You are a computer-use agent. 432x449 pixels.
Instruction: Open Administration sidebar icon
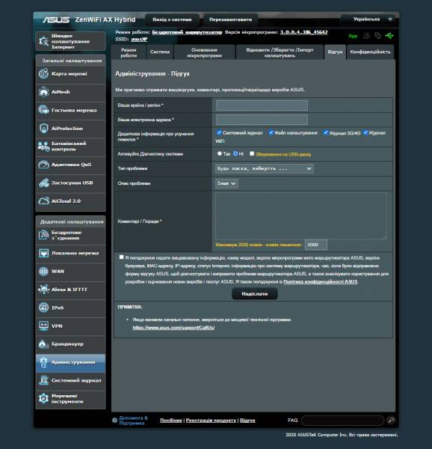[43, 362]
